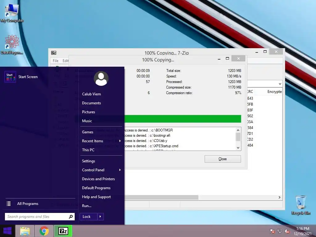The width and height of the screenshot is (316, 237).
Task: Open the File menu in 7-Zip
Action: [56, 61]
